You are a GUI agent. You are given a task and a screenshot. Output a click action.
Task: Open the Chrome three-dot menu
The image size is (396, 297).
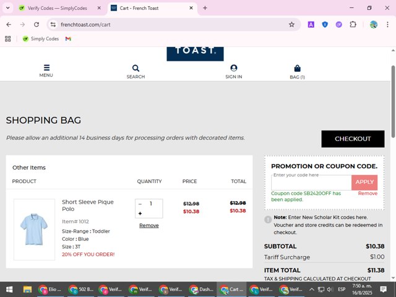tap(387, 25)
